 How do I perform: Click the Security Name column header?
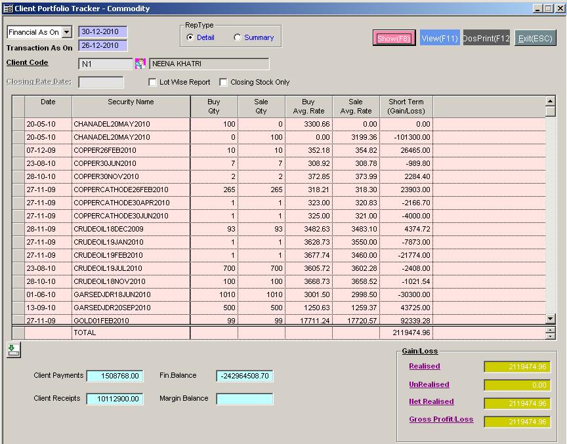131,106
